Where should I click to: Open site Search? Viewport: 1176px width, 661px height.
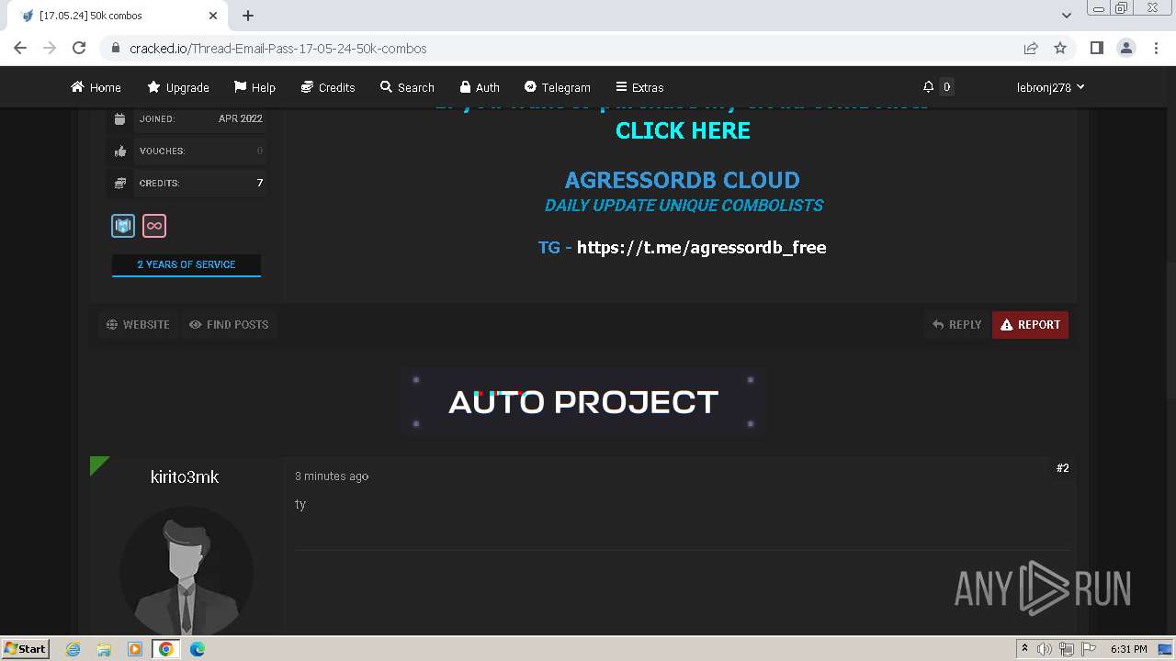click(x=407, y=87)
